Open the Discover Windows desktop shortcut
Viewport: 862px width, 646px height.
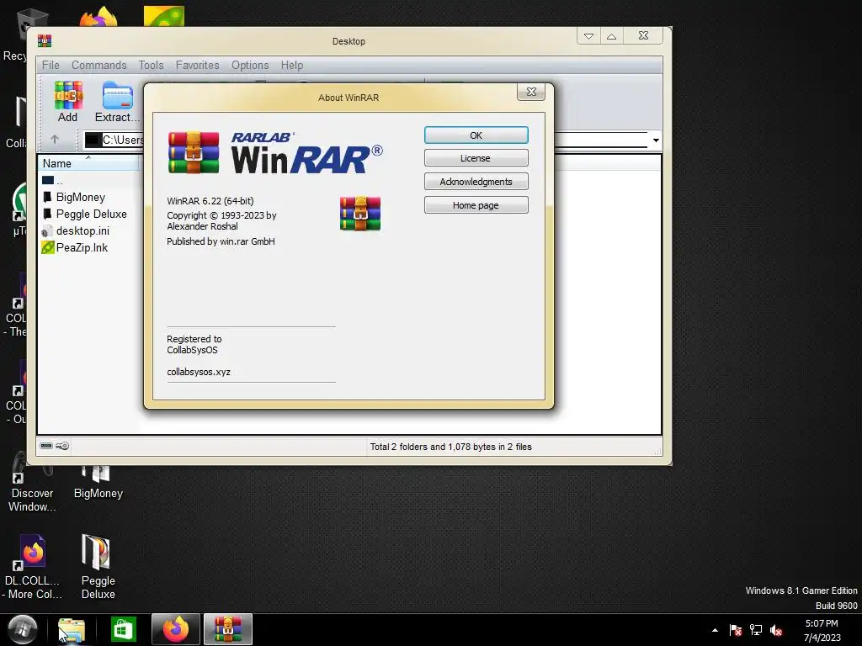[32, 484]
